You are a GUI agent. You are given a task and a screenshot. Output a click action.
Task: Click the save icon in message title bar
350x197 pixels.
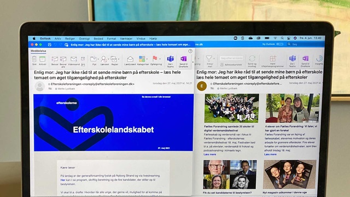50,45
